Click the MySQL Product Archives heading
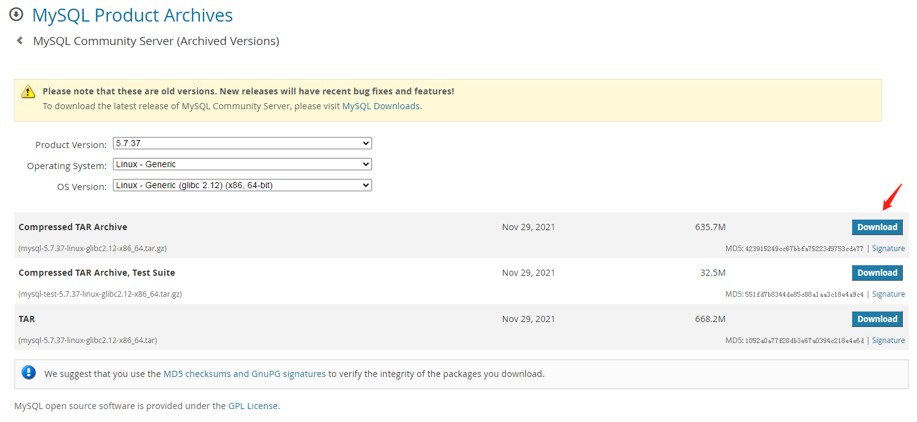 [133, 15]
